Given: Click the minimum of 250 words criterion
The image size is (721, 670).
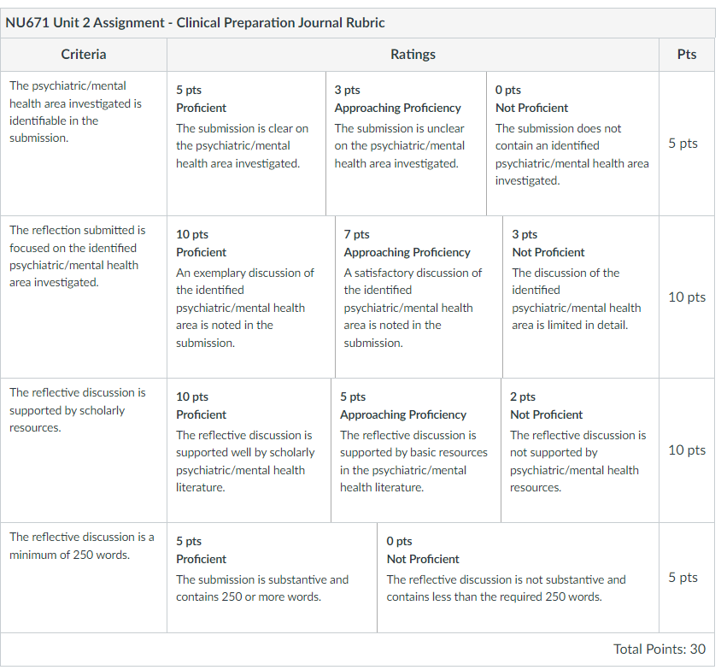Looking at the screenshot, I should pyautogui.click(x=81, y=546).
